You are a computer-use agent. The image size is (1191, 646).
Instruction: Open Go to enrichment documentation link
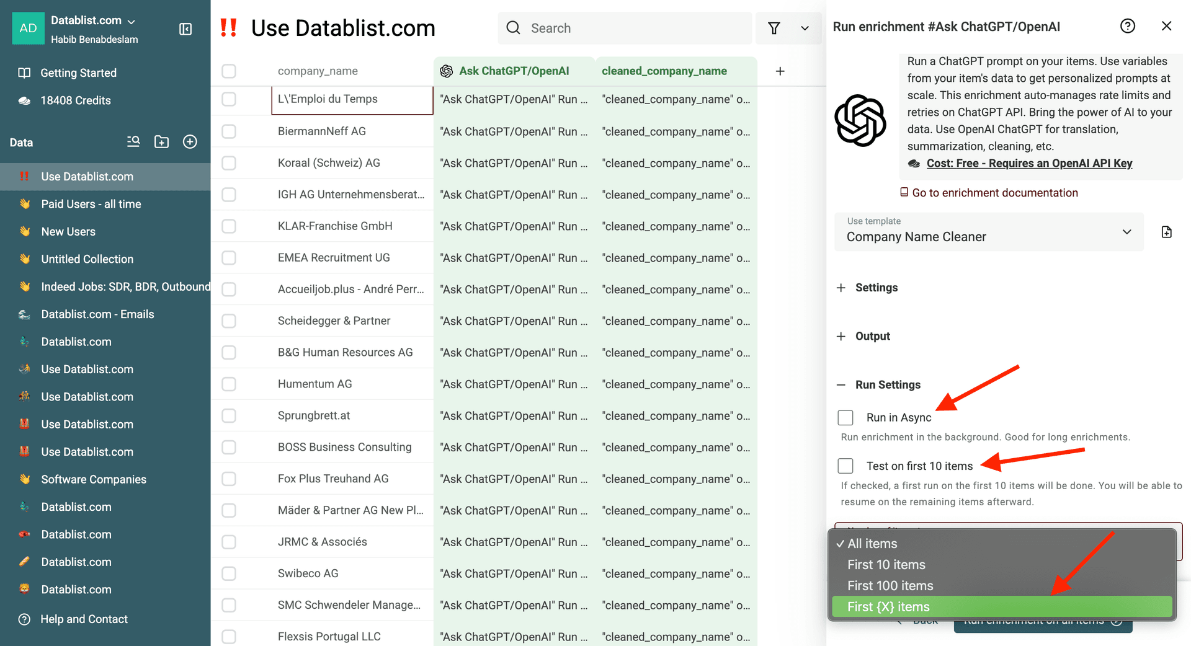tap(994, 193)
